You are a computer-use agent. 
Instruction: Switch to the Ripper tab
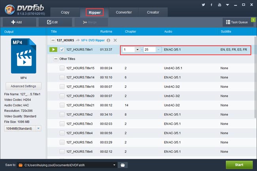pos(94,12)
